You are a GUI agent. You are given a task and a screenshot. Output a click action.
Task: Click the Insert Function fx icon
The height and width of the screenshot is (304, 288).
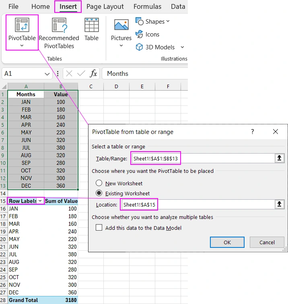coord(93,74)
